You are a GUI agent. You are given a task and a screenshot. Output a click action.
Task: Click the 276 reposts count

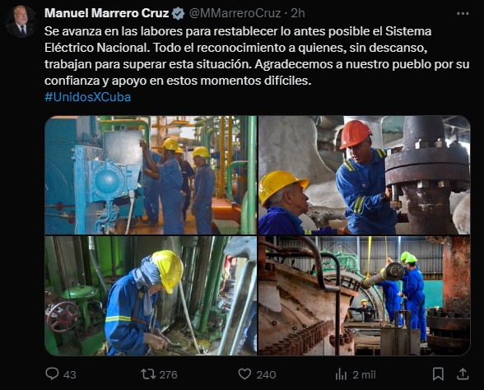tap(168, 374)
